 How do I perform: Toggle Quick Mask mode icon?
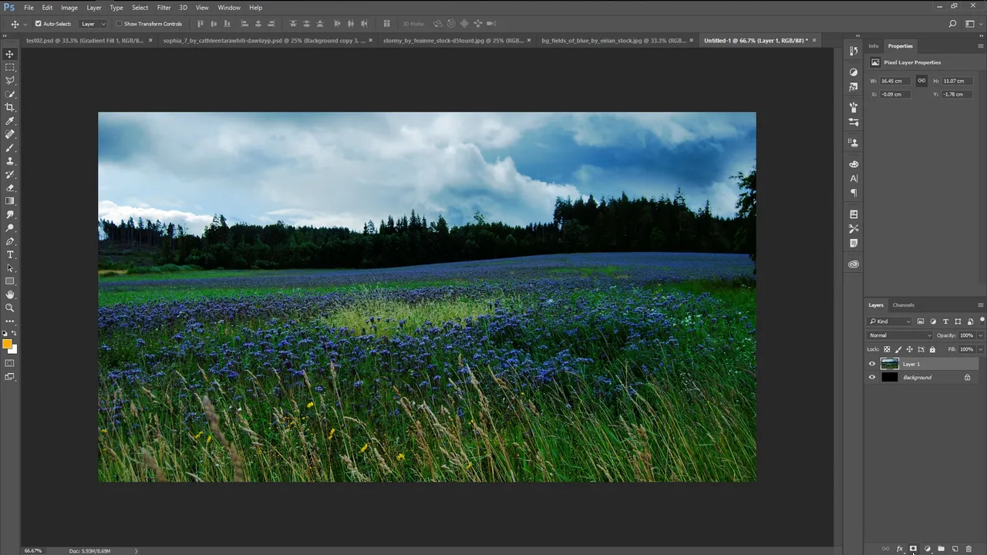point(10,363)
